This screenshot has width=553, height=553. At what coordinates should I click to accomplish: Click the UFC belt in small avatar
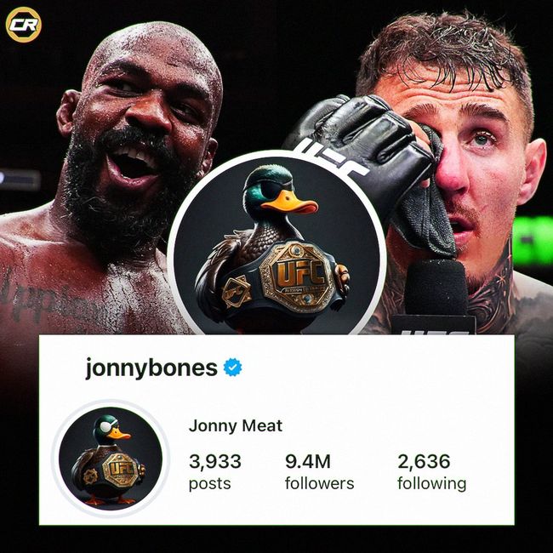click(x=120, y=469)
